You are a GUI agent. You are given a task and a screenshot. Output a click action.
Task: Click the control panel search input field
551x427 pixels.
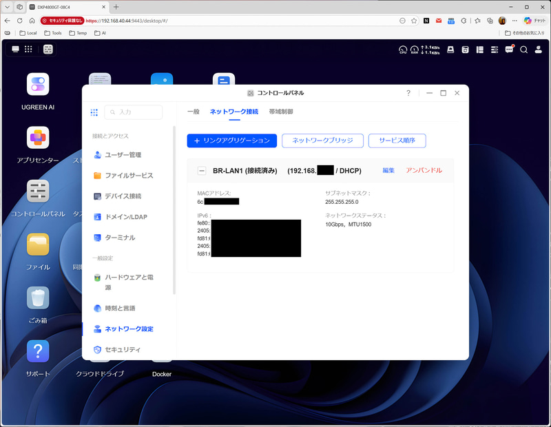[x=134, y=112]
